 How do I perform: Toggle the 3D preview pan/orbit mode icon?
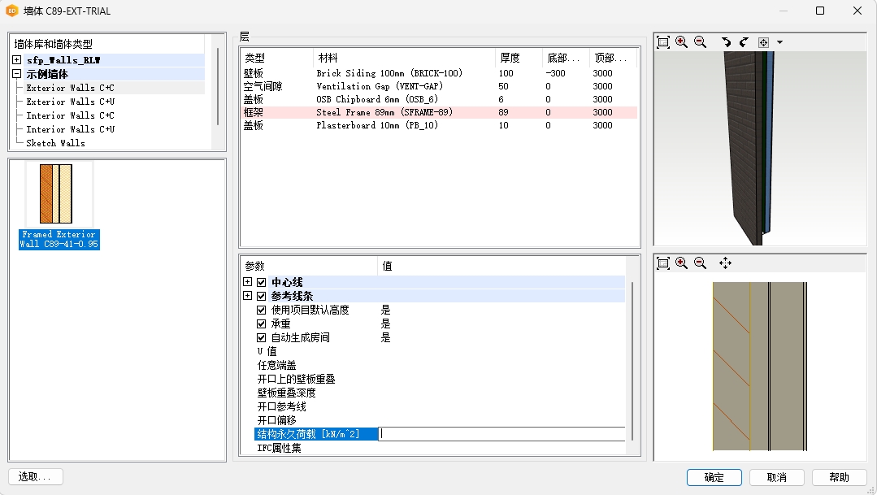tap(763, 42)
